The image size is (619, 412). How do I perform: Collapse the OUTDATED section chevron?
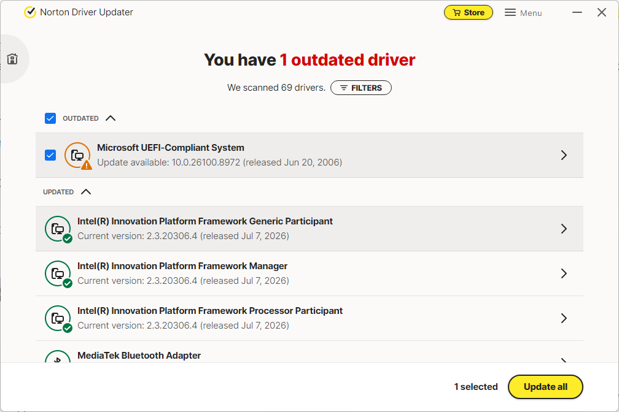click(111, 118)
